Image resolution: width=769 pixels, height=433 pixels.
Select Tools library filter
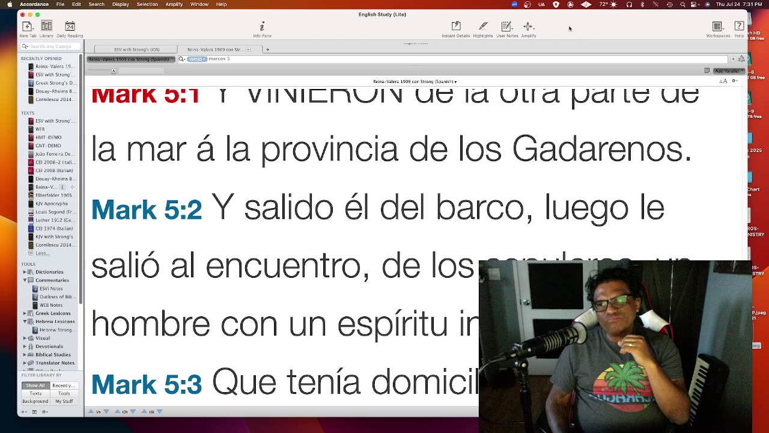[63, 393]
